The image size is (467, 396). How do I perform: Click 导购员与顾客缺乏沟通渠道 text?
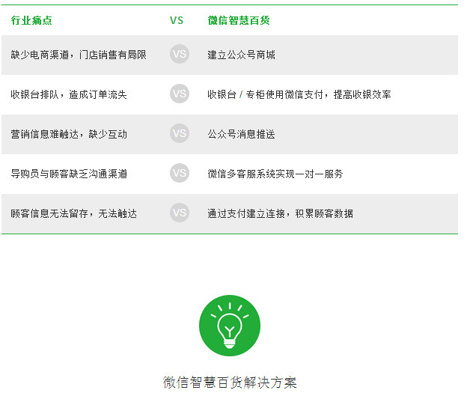click(x=69, y=174)
